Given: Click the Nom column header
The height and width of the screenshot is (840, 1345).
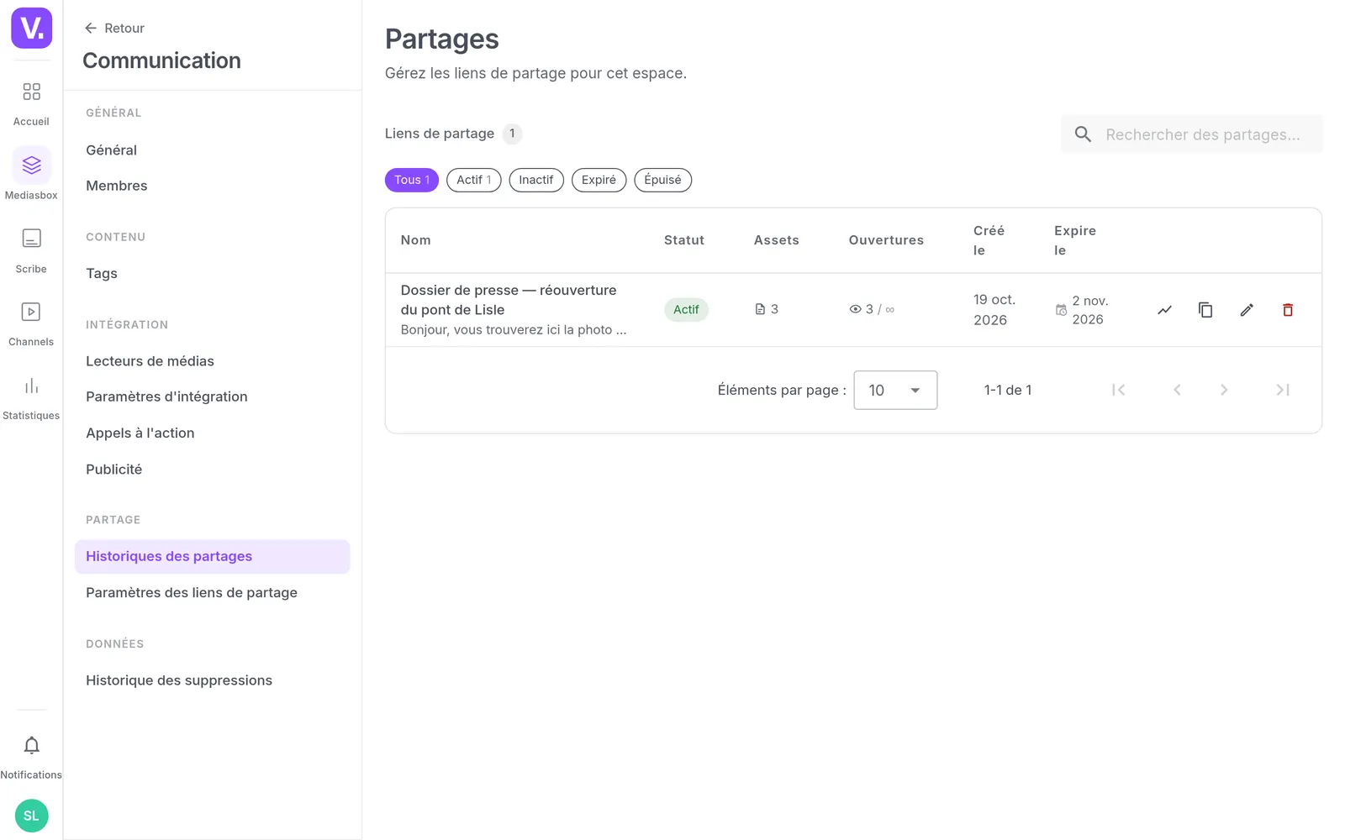Looking at the screenshot, I should point(415,240).
